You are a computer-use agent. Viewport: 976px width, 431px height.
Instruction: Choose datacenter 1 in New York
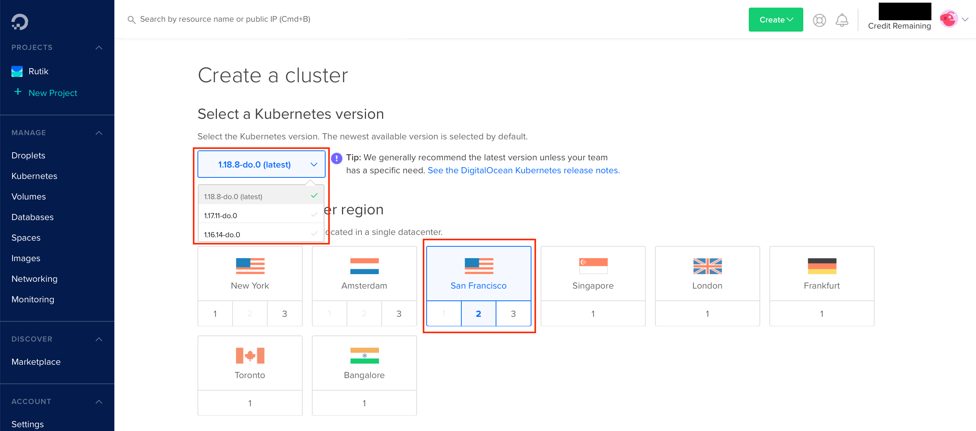coord(215,313)
